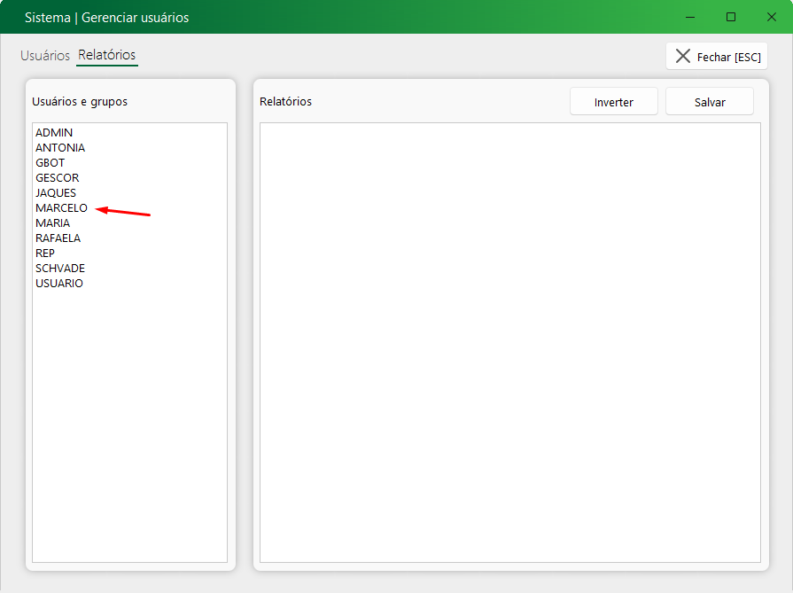793x593 pixels.
Task: Select the MARCELO user
Action: pyautogui.click(x=61, y=208)
